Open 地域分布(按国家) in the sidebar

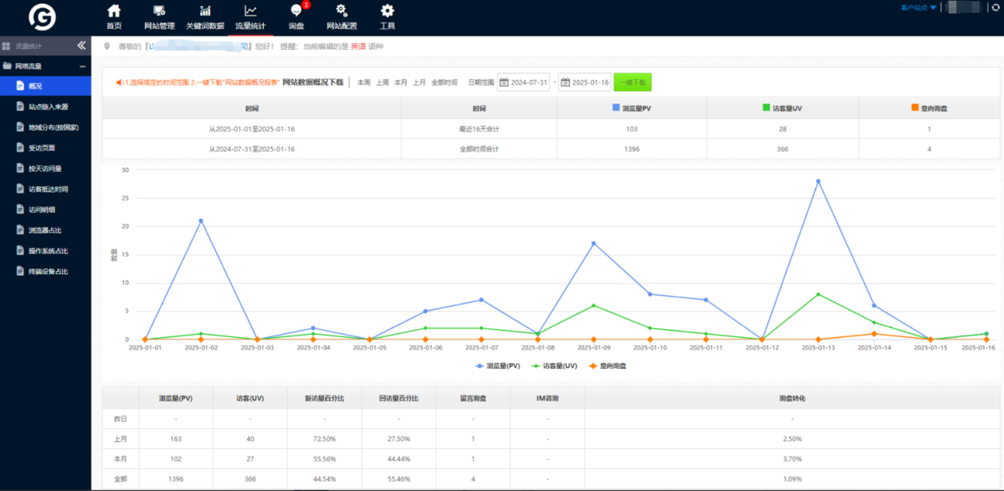click(x=53, y=128)
